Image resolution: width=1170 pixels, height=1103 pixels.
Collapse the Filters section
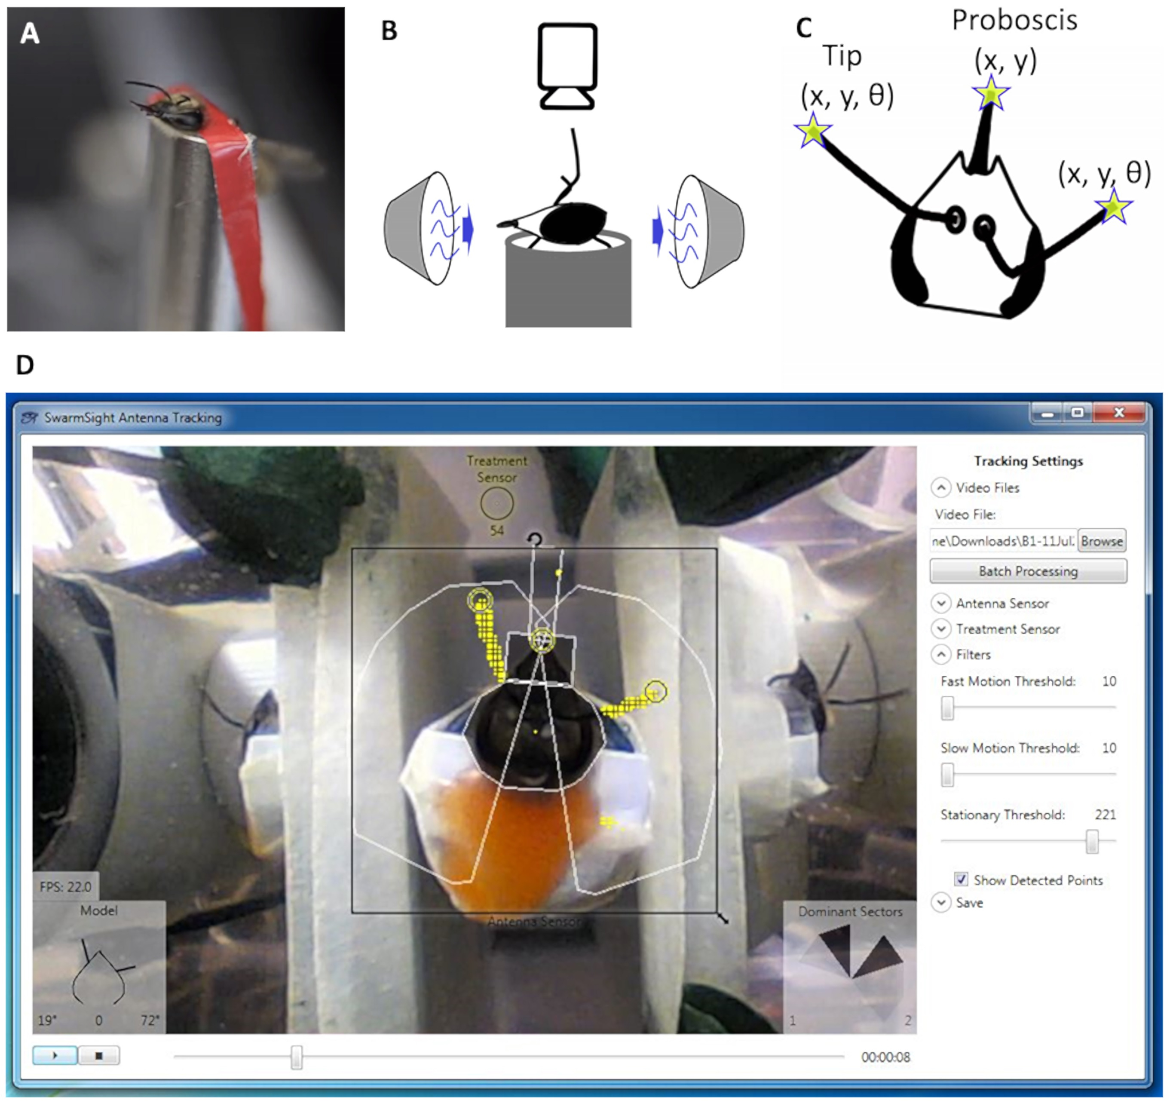coord(941,655)
